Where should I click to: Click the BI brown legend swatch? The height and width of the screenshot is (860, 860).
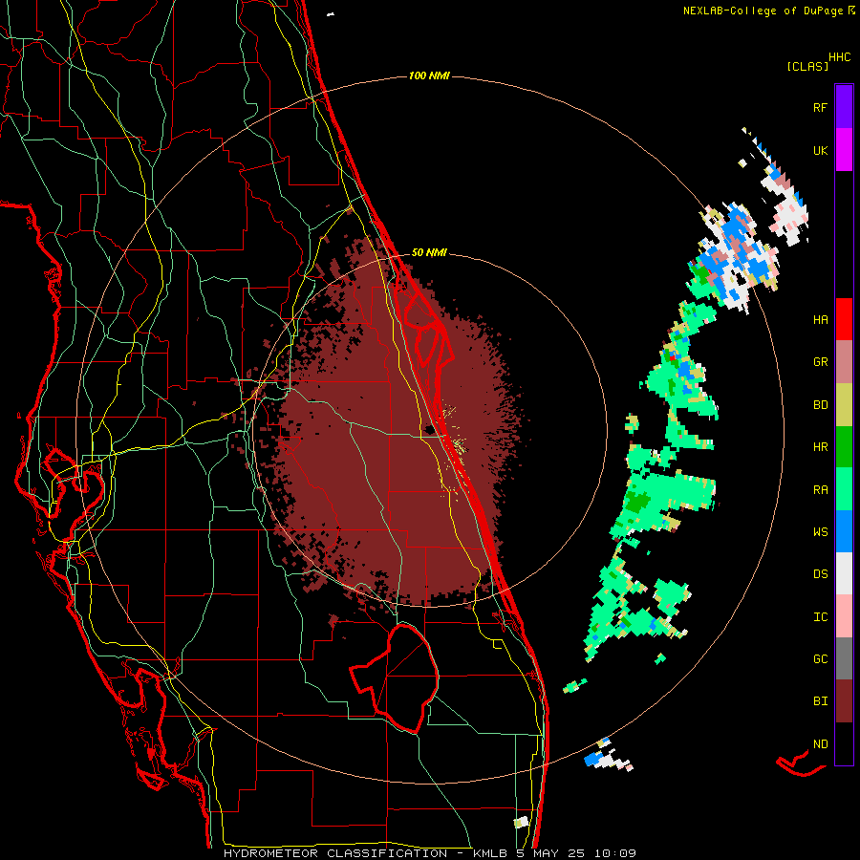(844, 701)
